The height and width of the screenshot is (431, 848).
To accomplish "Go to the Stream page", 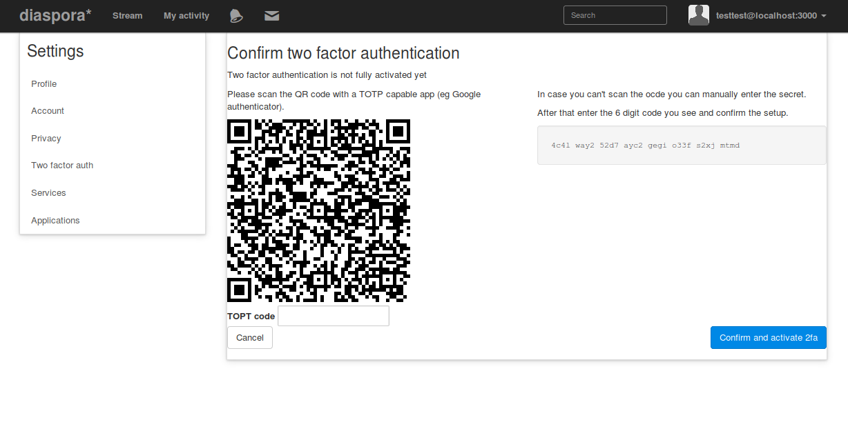I will click(128, 16).
